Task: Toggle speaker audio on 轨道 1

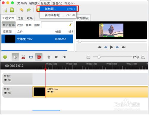Action: [x=9, y=93]
